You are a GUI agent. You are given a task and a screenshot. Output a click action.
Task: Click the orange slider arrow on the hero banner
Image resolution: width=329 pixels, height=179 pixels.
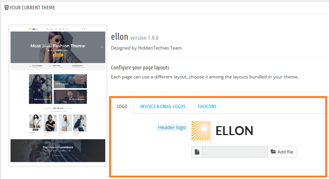[x=102, y=47]
